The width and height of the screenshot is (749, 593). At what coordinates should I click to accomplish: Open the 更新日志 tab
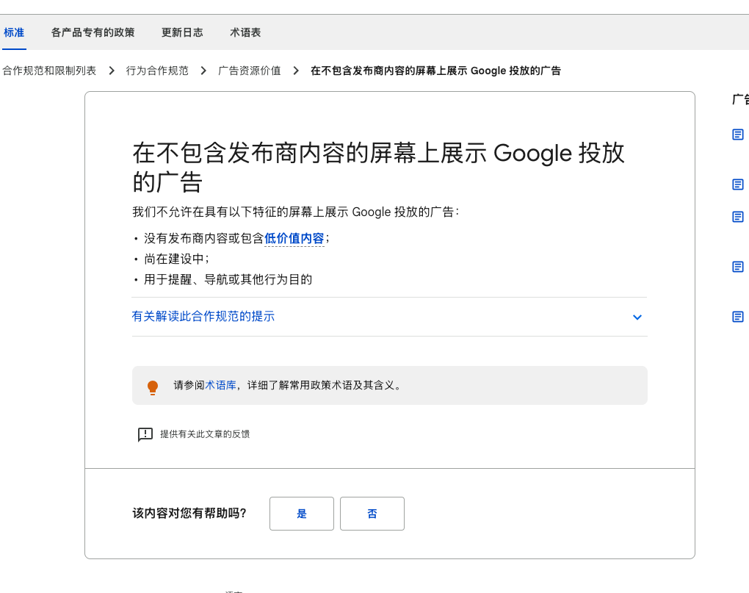(182, 32)
